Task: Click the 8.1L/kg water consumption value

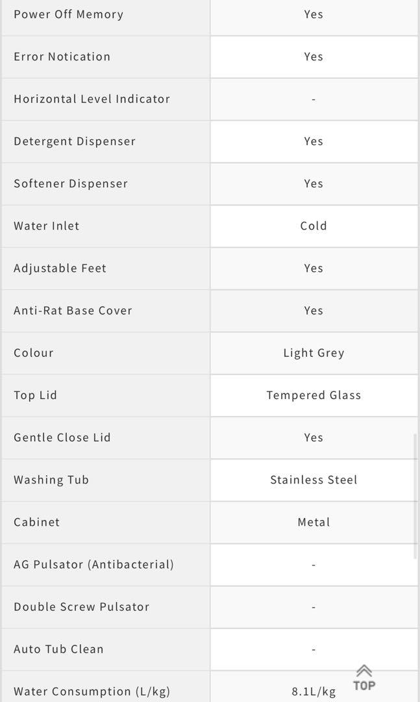Action: (314, 692)
